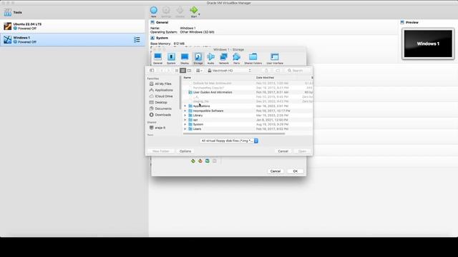The width and height of the screenshot is (458, 257).
Task: Open the virtual floppy disk file type dropdown
Action: click(229, 141)
